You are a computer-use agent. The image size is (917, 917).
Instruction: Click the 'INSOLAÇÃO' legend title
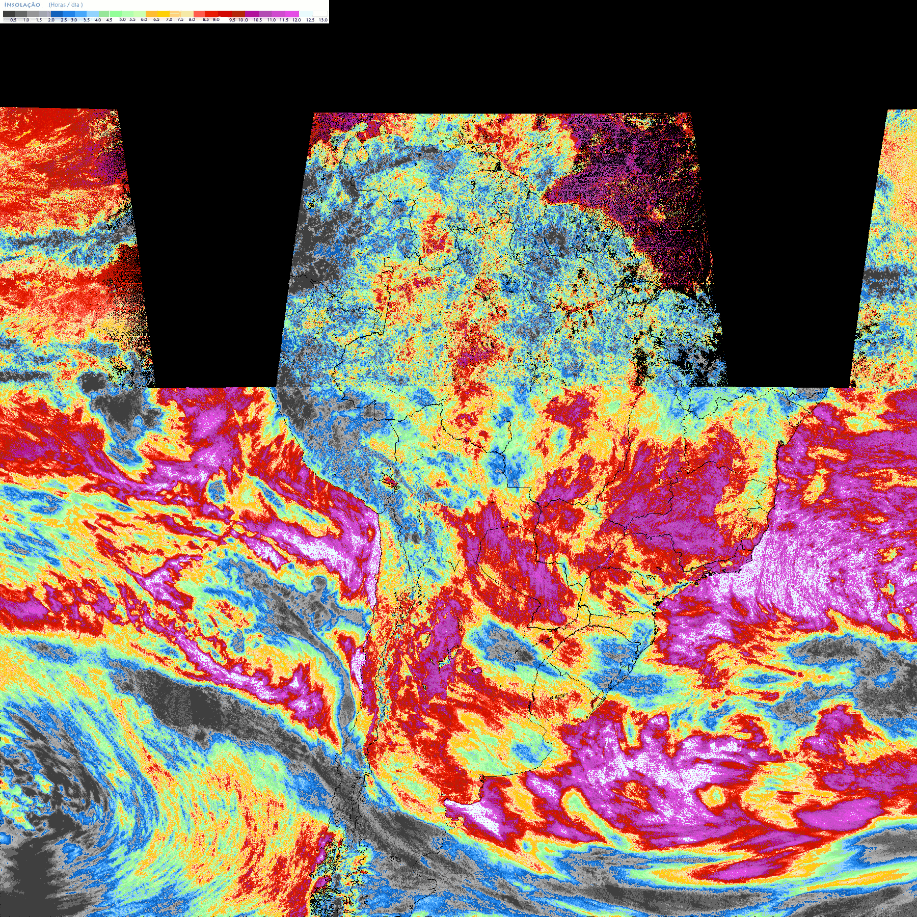22,5
